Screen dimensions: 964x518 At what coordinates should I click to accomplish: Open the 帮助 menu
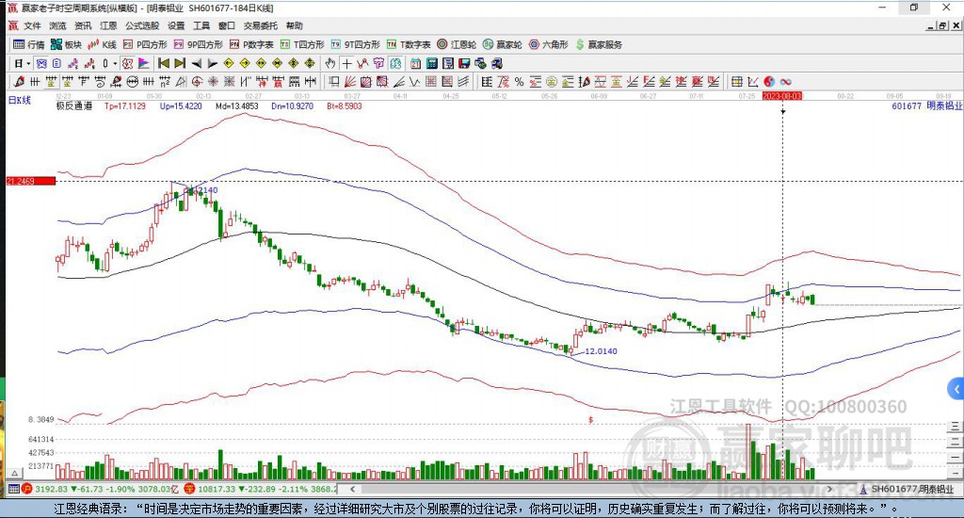click(295, 25)
